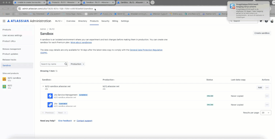
Task: Click the browser reload icon
Action: click(13, 8)
